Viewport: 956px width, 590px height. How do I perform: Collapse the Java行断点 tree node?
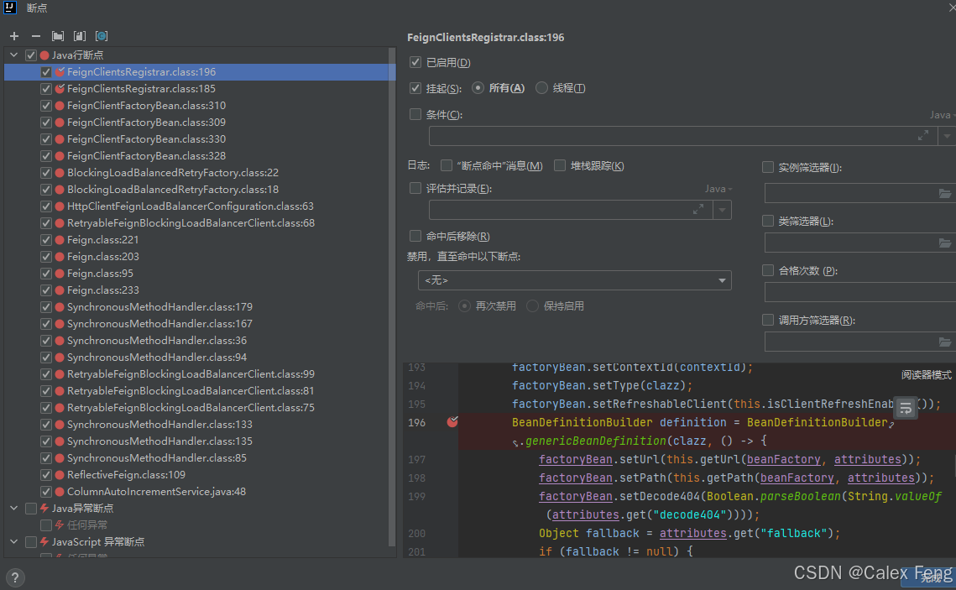click(13, 55)
